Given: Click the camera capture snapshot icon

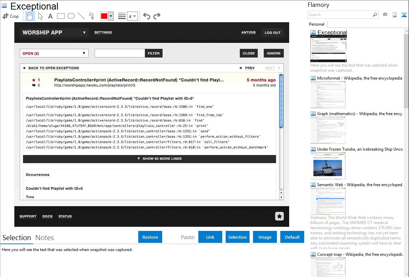Looking at the screenshot, I should click(385, 15).
